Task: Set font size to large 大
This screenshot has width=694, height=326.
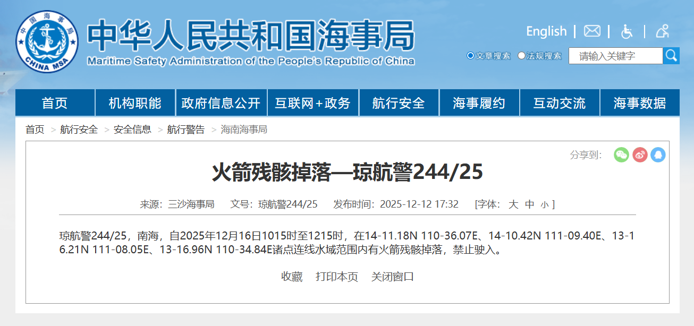Action: tap(513, 204)
